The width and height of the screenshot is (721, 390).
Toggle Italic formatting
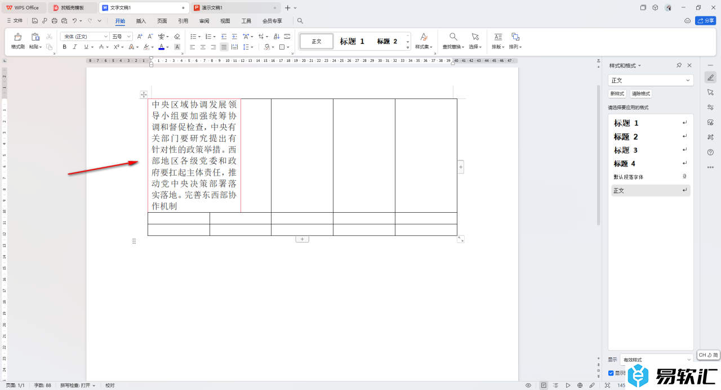(x=74, y=47)
